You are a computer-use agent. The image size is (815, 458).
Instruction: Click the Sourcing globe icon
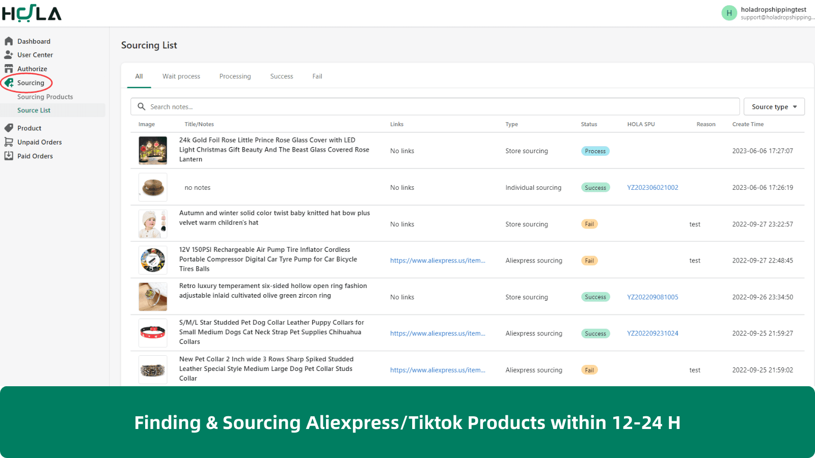tap(9, 82)
